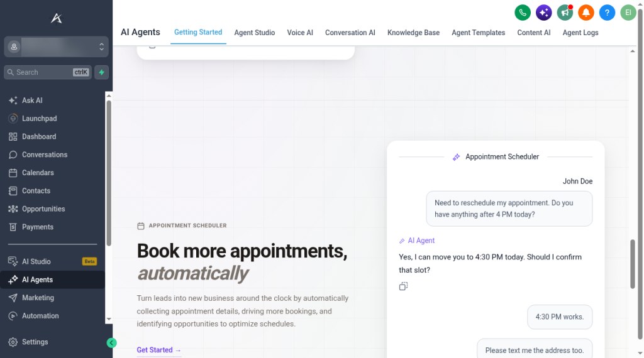Select AI Agents in sidebar
644x358 pixels.
pyautogui.click(x=53, y=279)
